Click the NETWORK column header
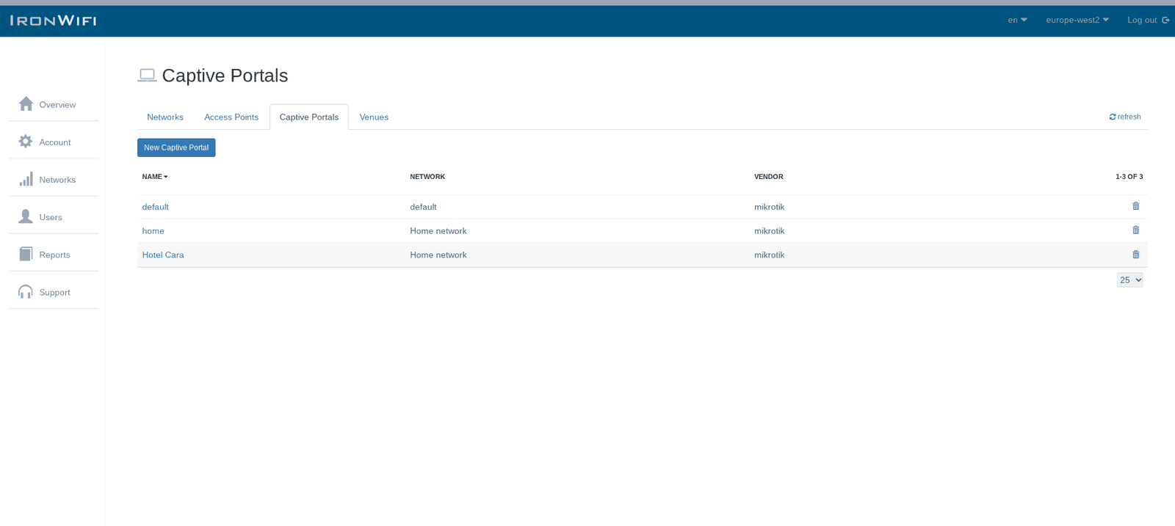The height and width of the screenshot is (526, 1175). click(427, 177)
